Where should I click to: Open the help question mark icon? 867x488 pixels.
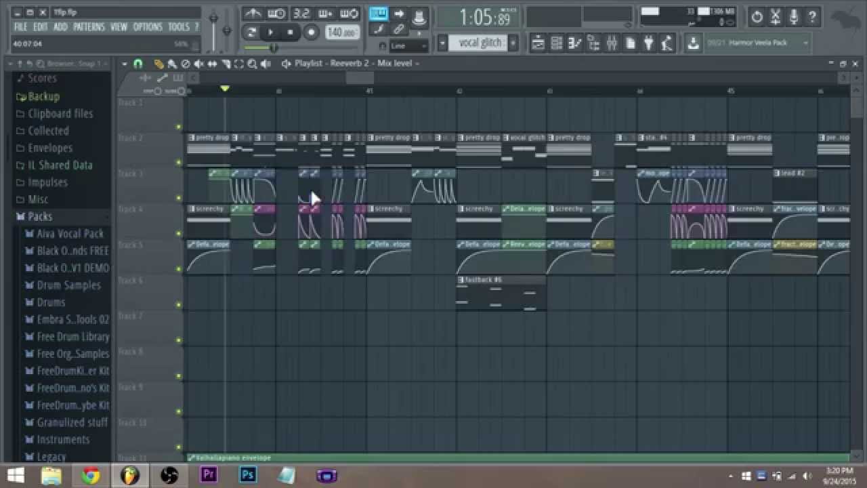coord(812,16)
